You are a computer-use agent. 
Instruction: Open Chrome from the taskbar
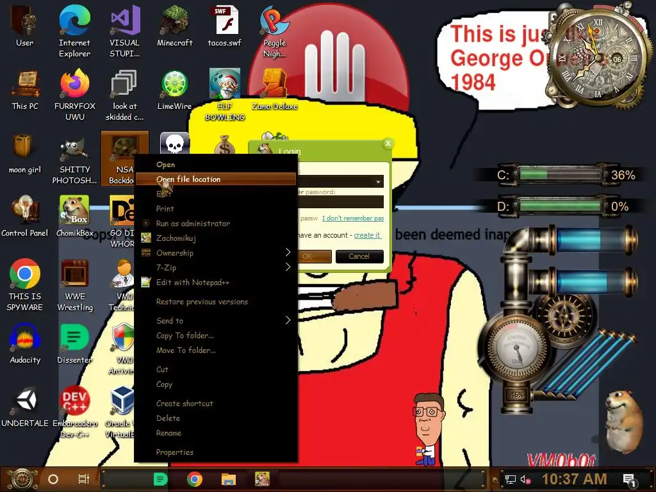coord(195,479)
